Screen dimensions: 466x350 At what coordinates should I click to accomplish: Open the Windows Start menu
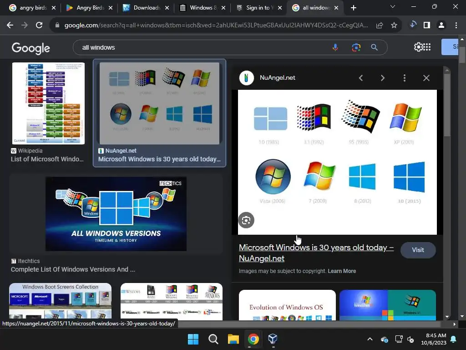point(193,339)
